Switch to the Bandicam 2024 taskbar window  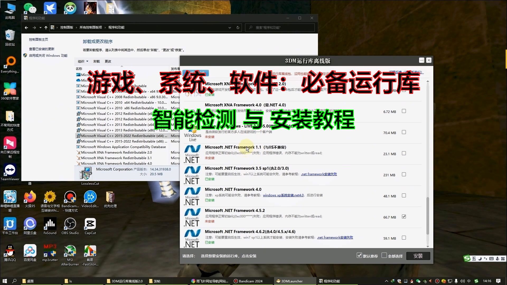(x=248, y=281)
